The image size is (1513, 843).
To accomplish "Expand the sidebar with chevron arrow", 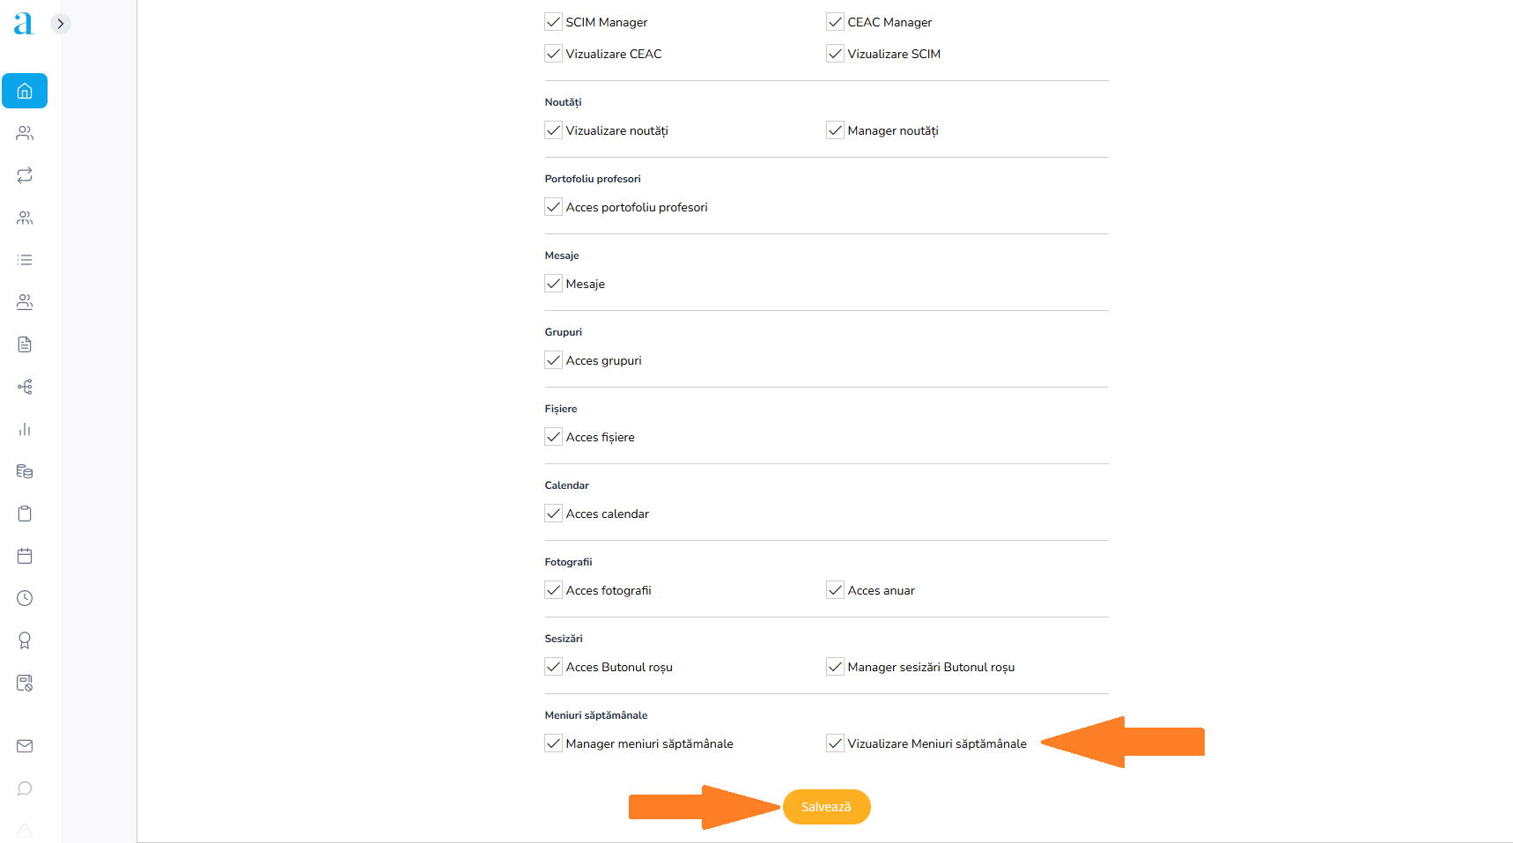I will (x=60, y=24).
